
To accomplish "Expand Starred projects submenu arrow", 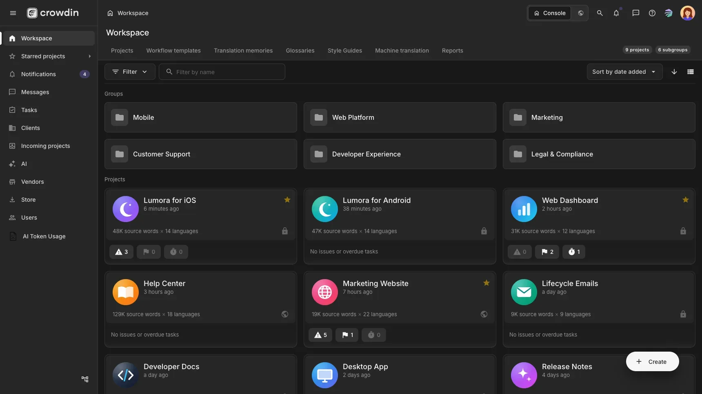I will (x=89, y=56).
